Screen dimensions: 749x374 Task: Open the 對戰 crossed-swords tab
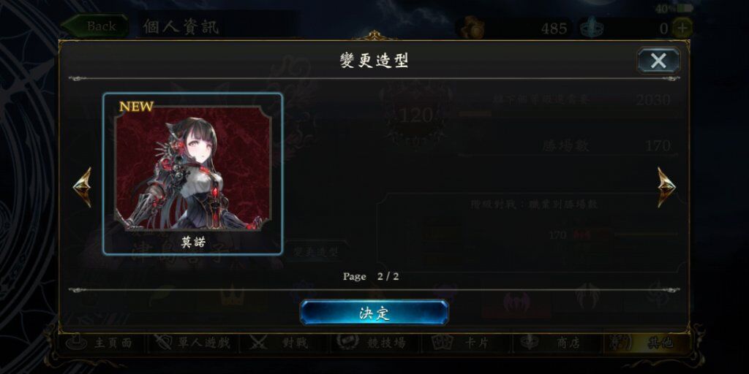click(285, 343)
